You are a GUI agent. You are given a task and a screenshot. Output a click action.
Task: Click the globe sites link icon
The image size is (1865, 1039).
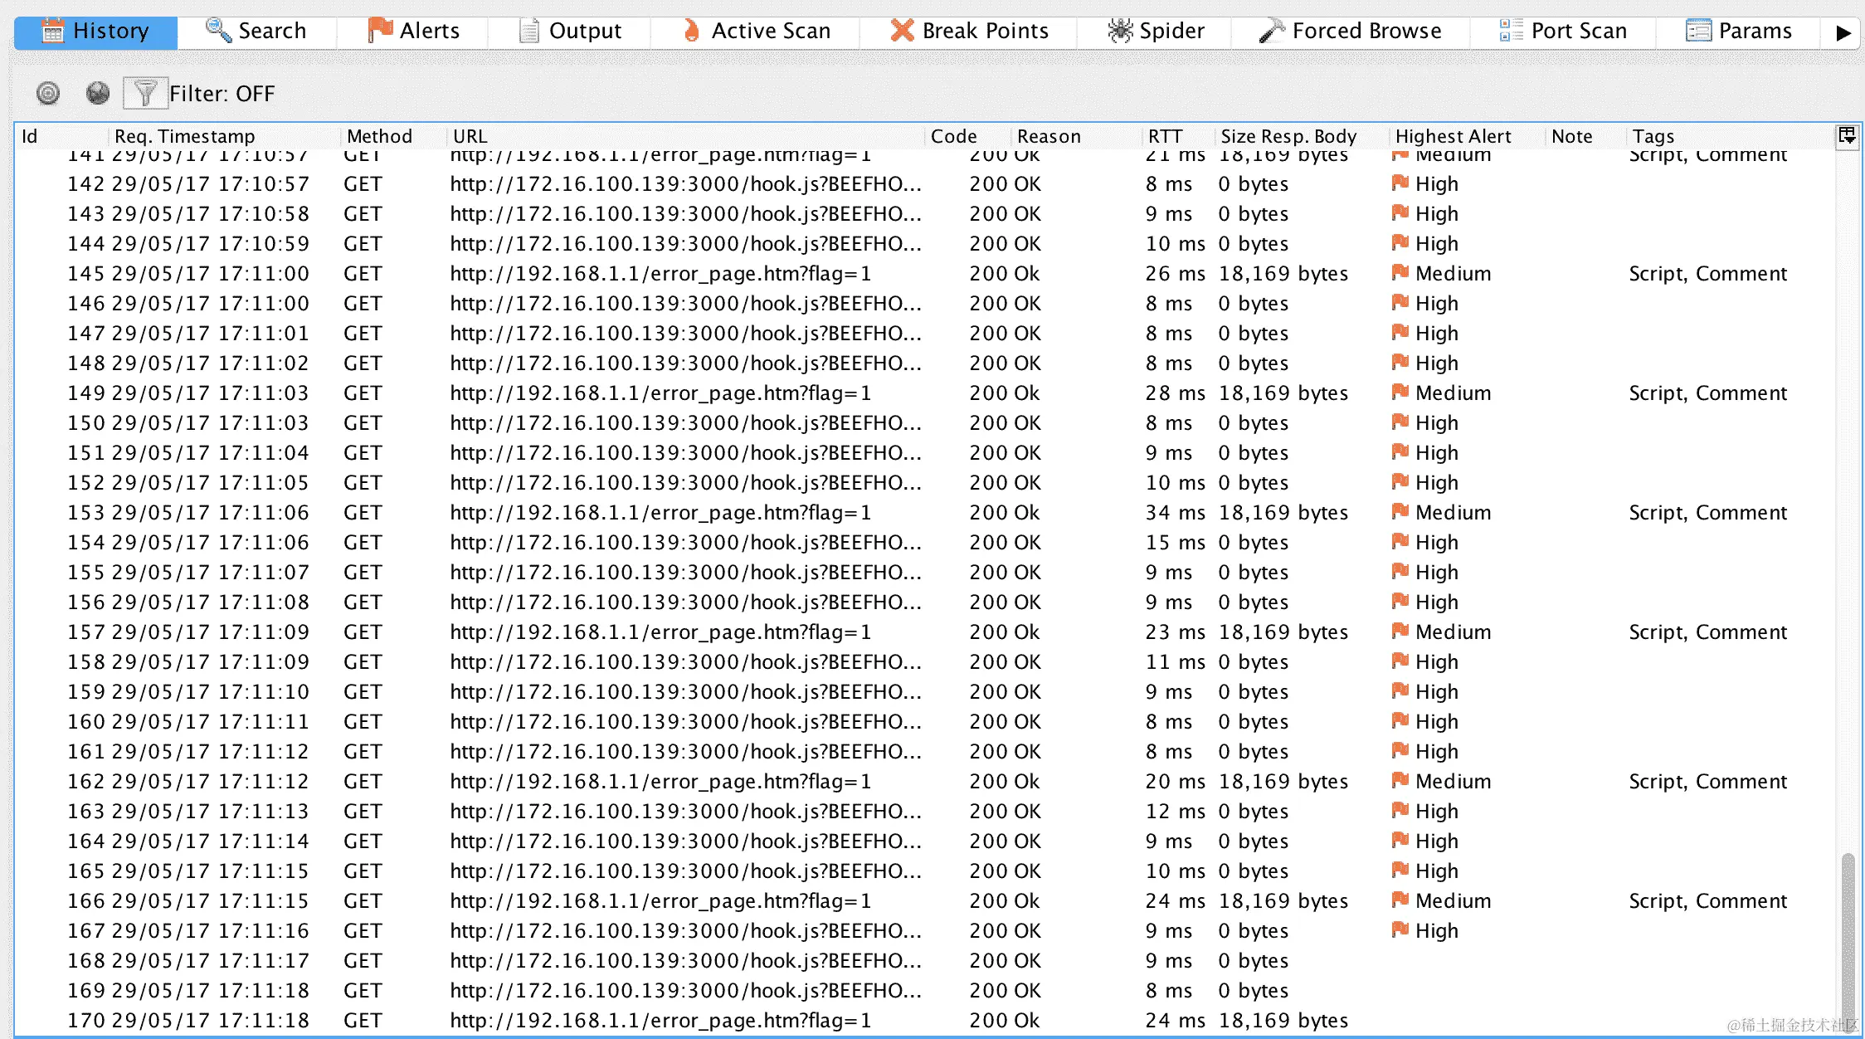tap(98, 93)
